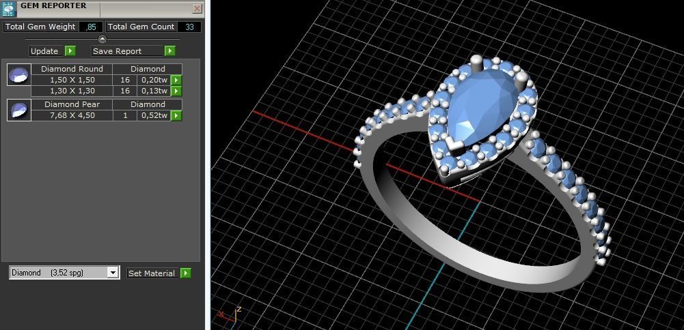Screen dimensions: 684x330
Task: Open the Diamond (3,52 spg) material dropdown
Action: pyautogui.click(x=64, y=273)
